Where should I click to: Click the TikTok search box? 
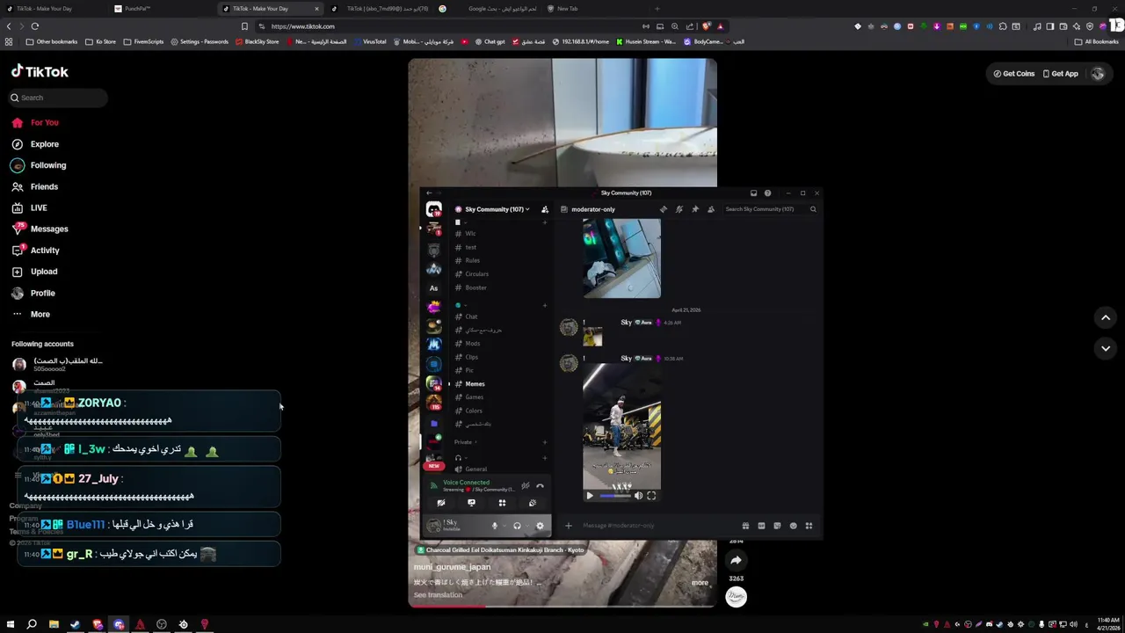point(58,98)
